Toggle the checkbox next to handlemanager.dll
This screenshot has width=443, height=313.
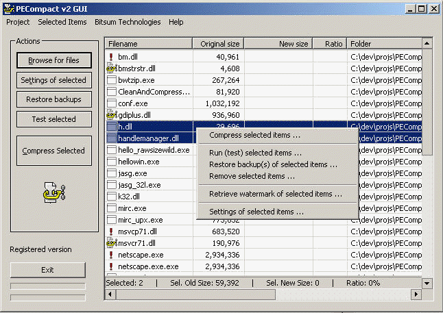click(112, 138)
